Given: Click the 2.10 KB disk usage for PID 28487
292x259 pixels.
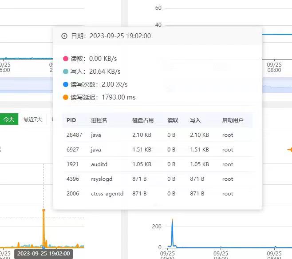Looking at the screenshot, I should click(142, 135).
